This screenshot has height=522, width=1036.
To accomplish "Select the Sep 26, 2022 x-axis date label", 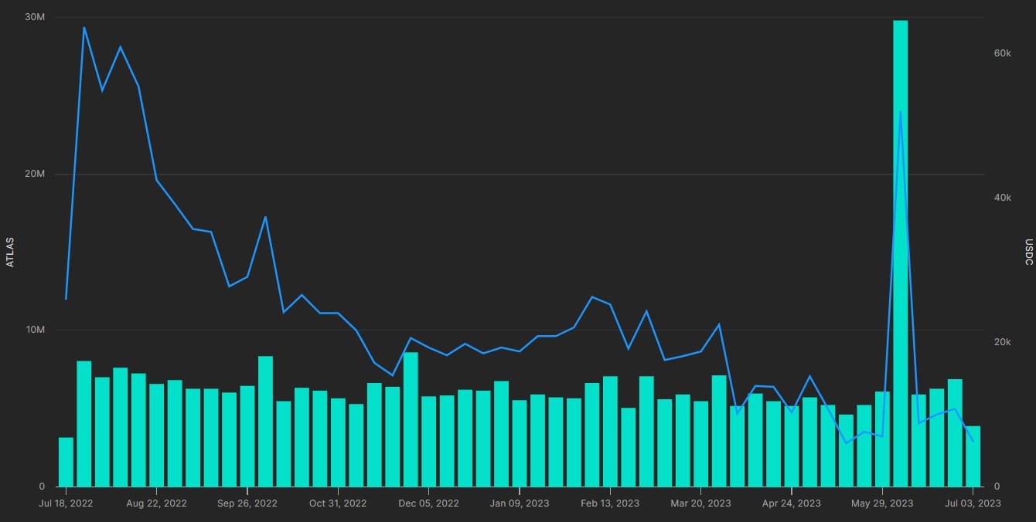I will point(247,503).
